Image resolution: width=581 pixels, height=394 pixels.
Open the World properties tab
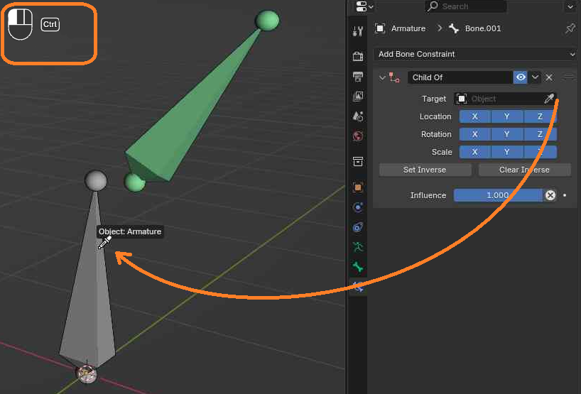[357, 136]
